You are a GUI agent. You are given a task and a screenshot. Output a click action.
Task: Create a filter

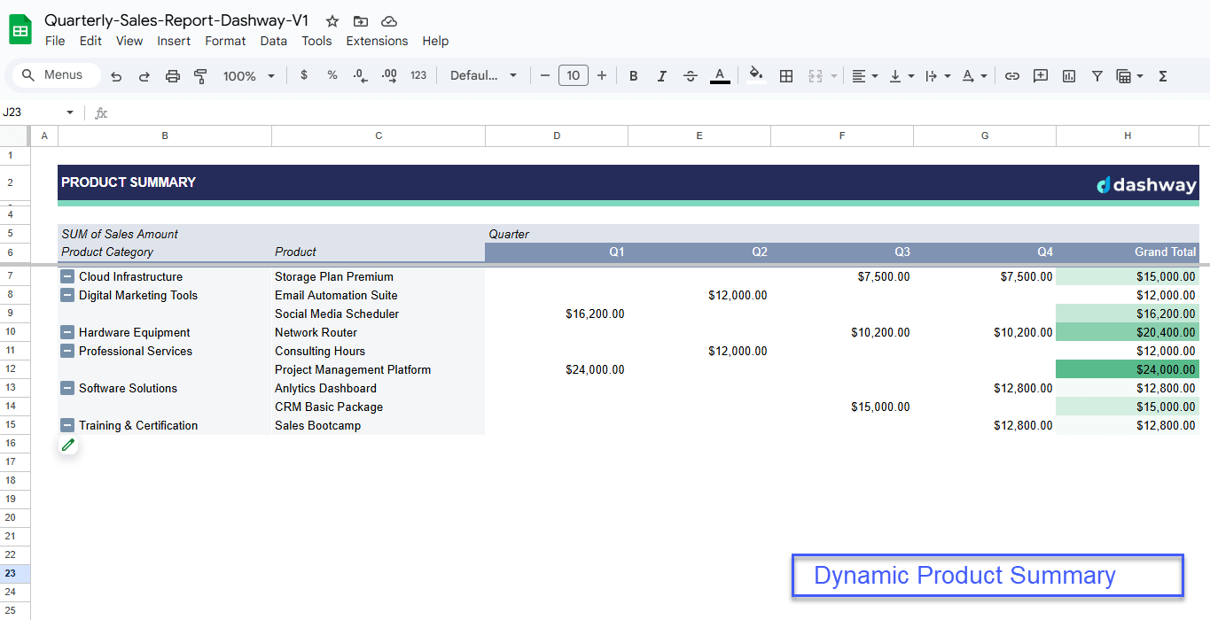coord(1097,76)
